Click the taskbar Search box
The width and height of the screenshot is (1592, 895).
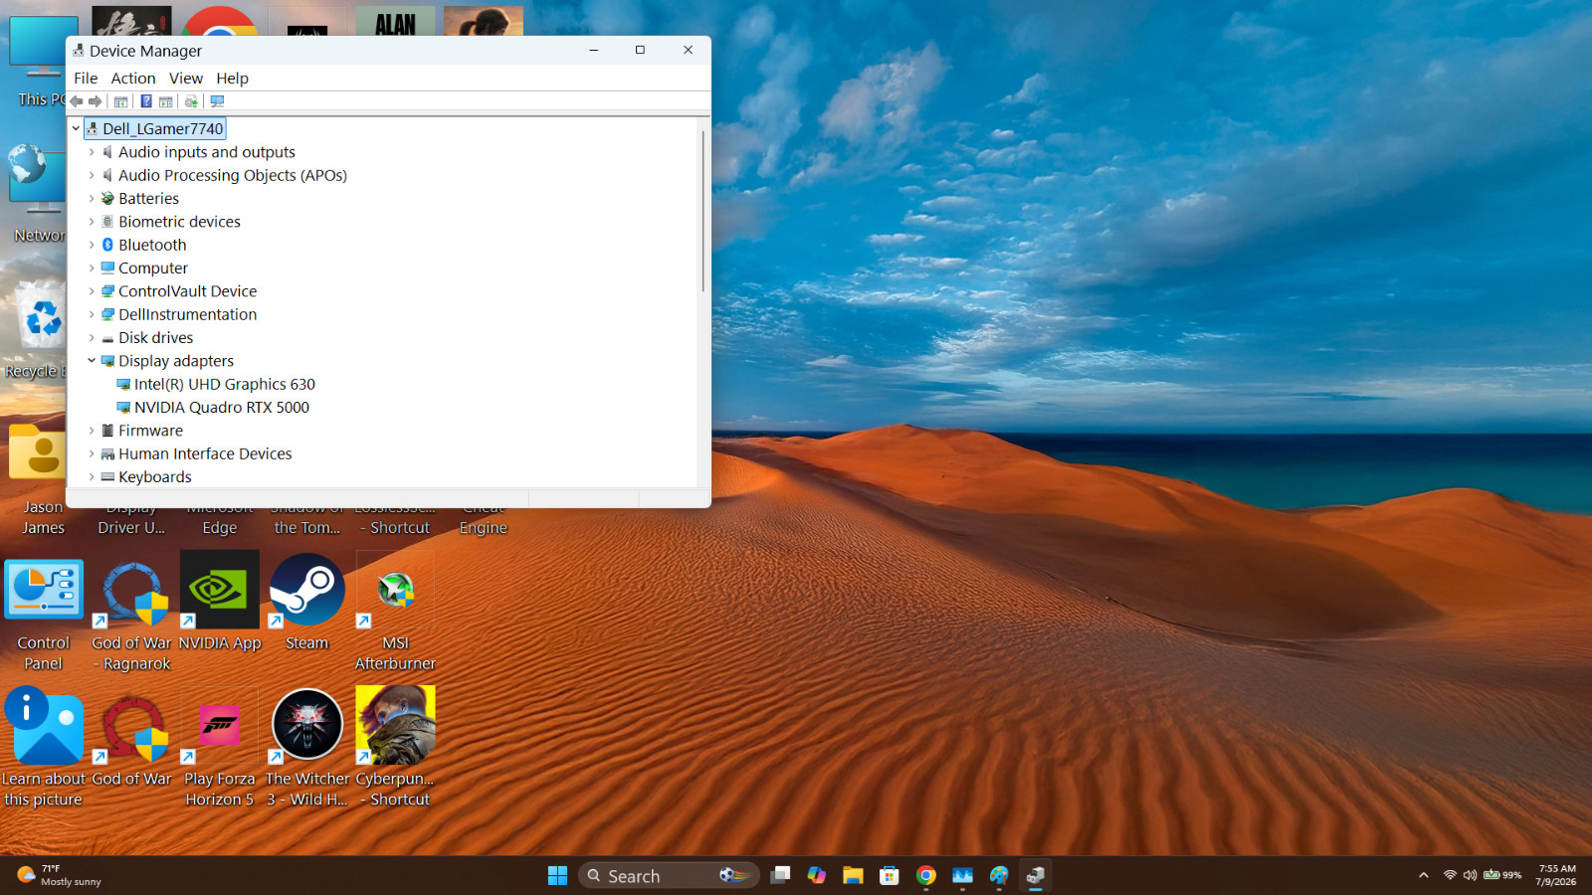coord(669,875)
